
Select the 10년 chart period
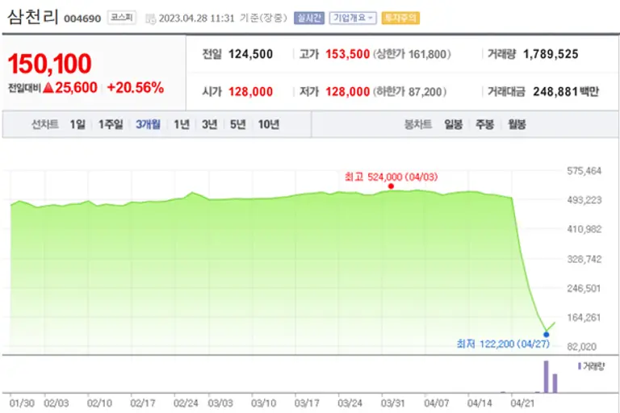[x=268, y=124]
